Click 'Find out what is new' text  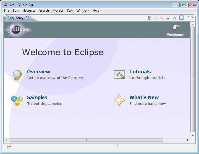pyautogui.click(x=148, y=104)
